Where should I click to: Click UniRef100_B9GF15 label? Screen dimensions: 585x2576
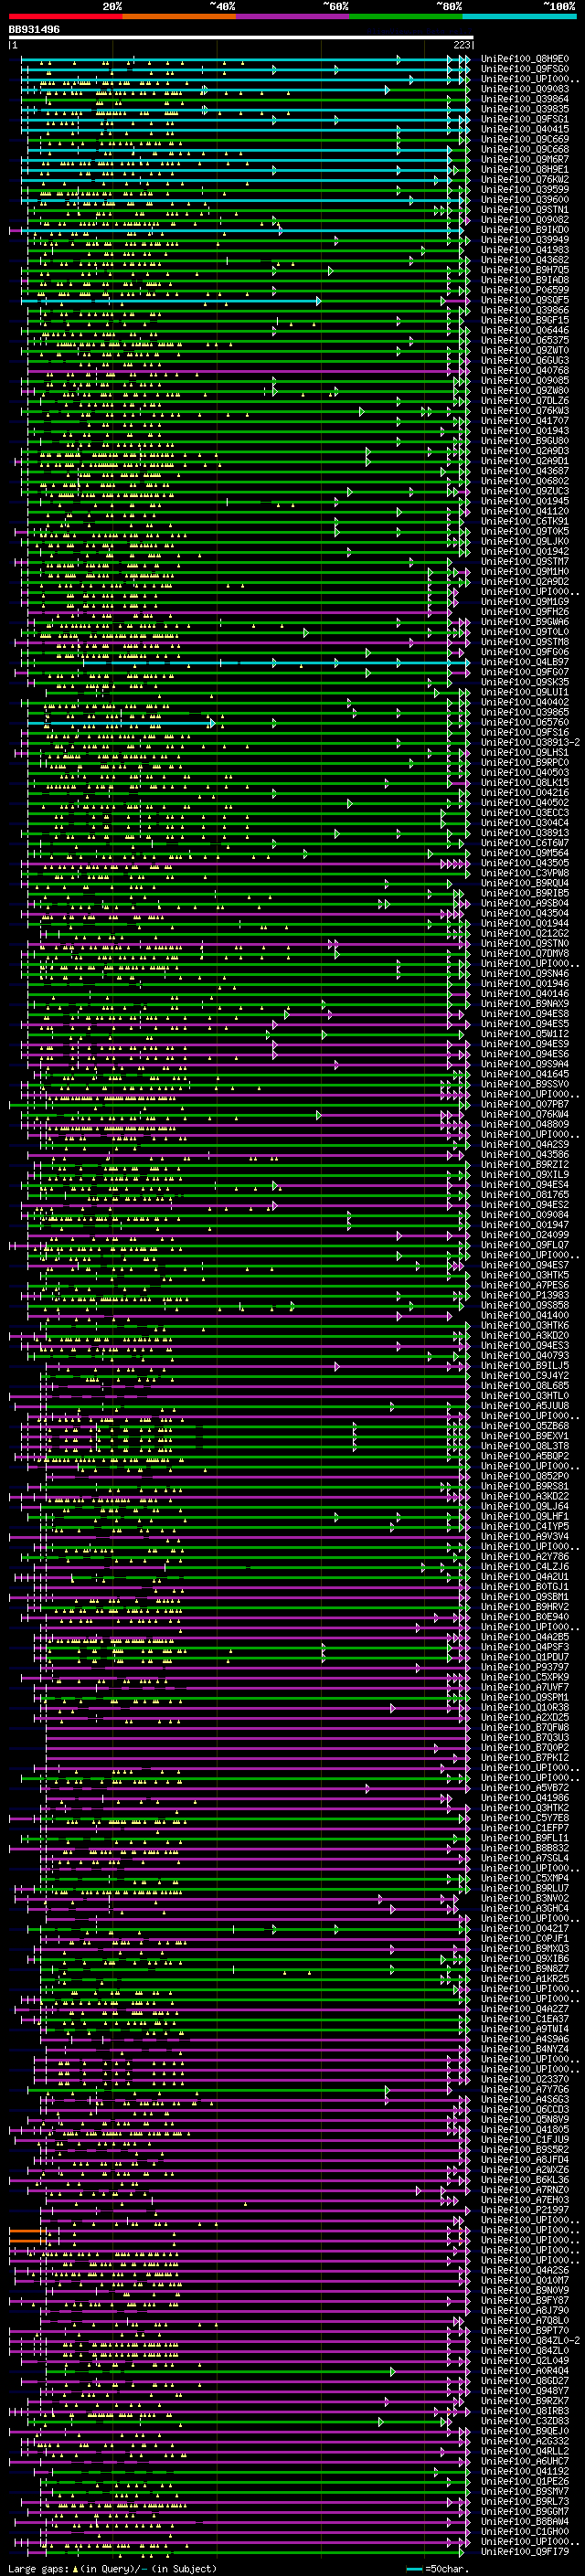pos(525,320)
